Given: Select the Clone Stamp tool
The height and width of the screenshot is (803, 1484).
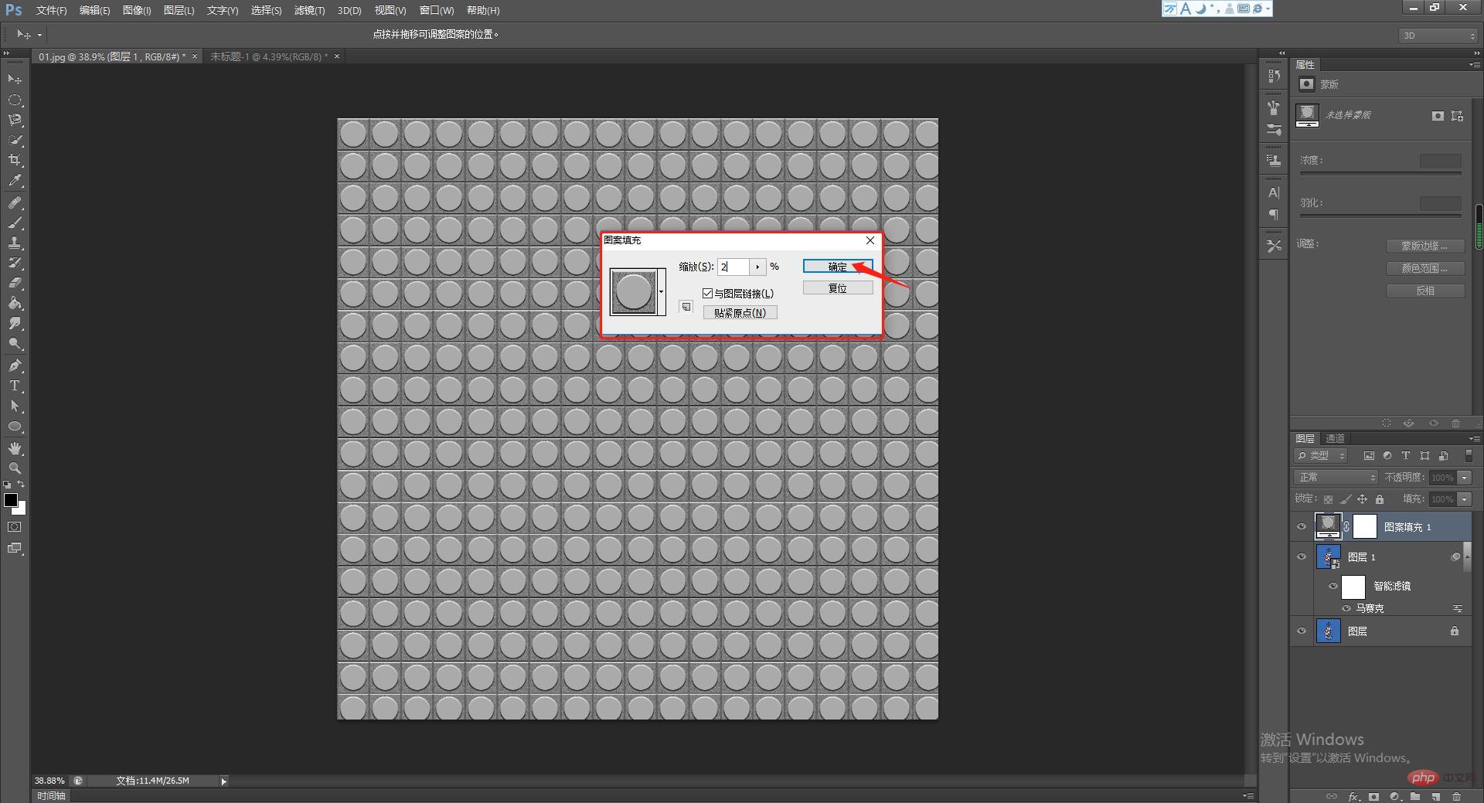Looking at the screenshot, I should click(x=15, y=243).
